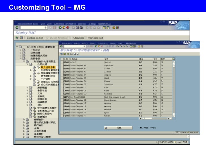This screenshot has width=206, height=154.
Task: Click red Cancel icon in front window toolbar
Action: (102, 46)
